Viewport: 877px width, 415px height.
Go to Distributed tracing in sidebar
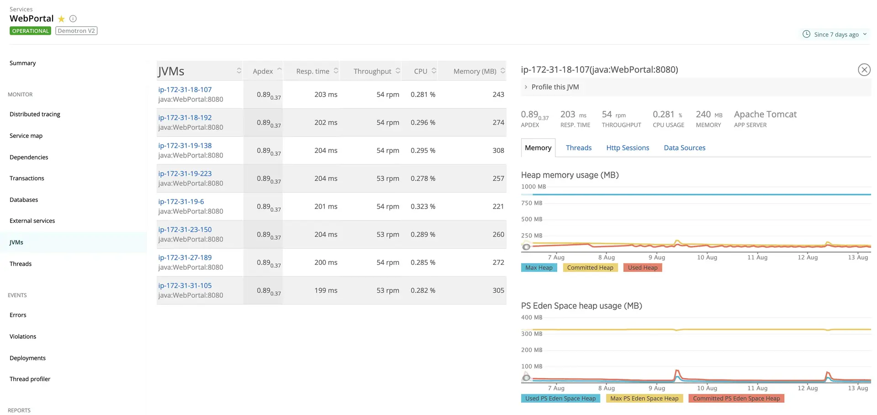click(35, 114)
